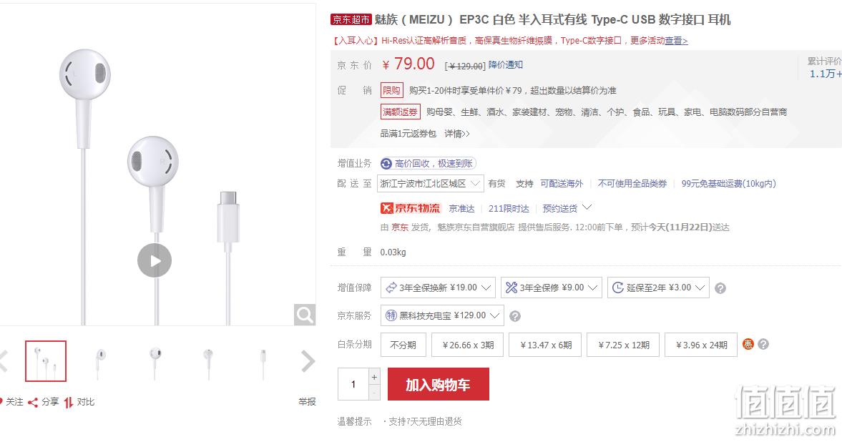Image resolution: width=842 pixels, height=442 pixels.
Task: Click the orange 惠 discount icon
Action: coord(748,344)
